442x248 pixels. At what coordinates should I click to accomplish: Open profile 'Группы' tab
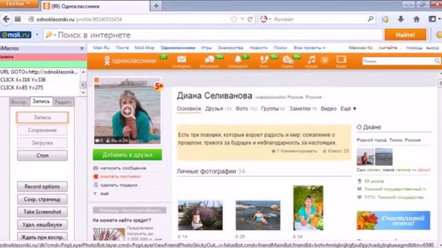(270, 109)
